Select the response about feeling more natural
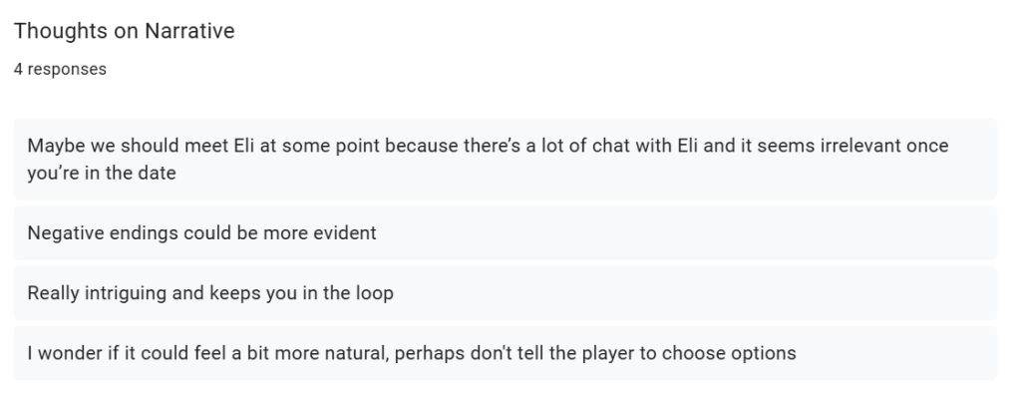Viewport: 1021px width, 395px height. (506, 353)
